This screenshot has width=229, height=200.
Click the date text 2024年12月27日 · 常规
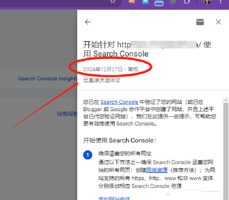point(111,69)
